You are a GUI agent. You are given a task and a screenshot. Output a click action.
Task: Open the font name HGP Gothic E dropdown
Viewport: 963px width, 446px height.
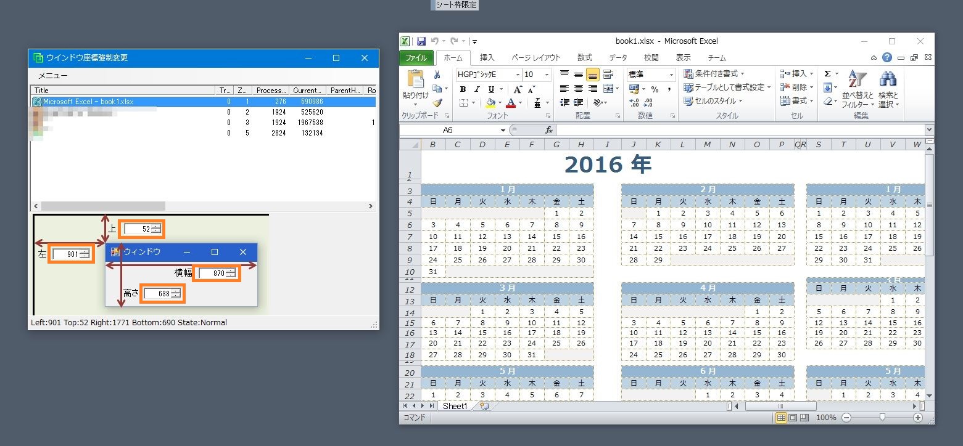pos(518,75)
